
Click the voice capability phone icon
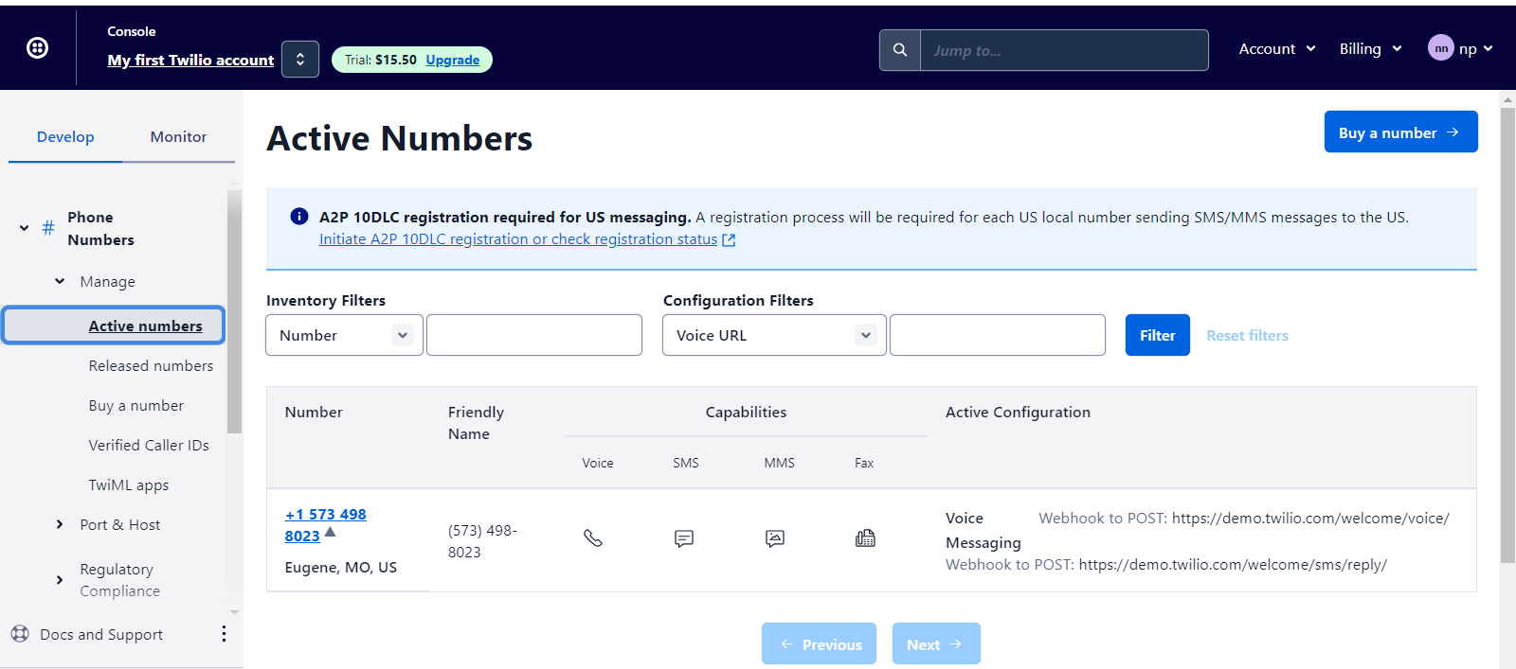pos(593,538)
